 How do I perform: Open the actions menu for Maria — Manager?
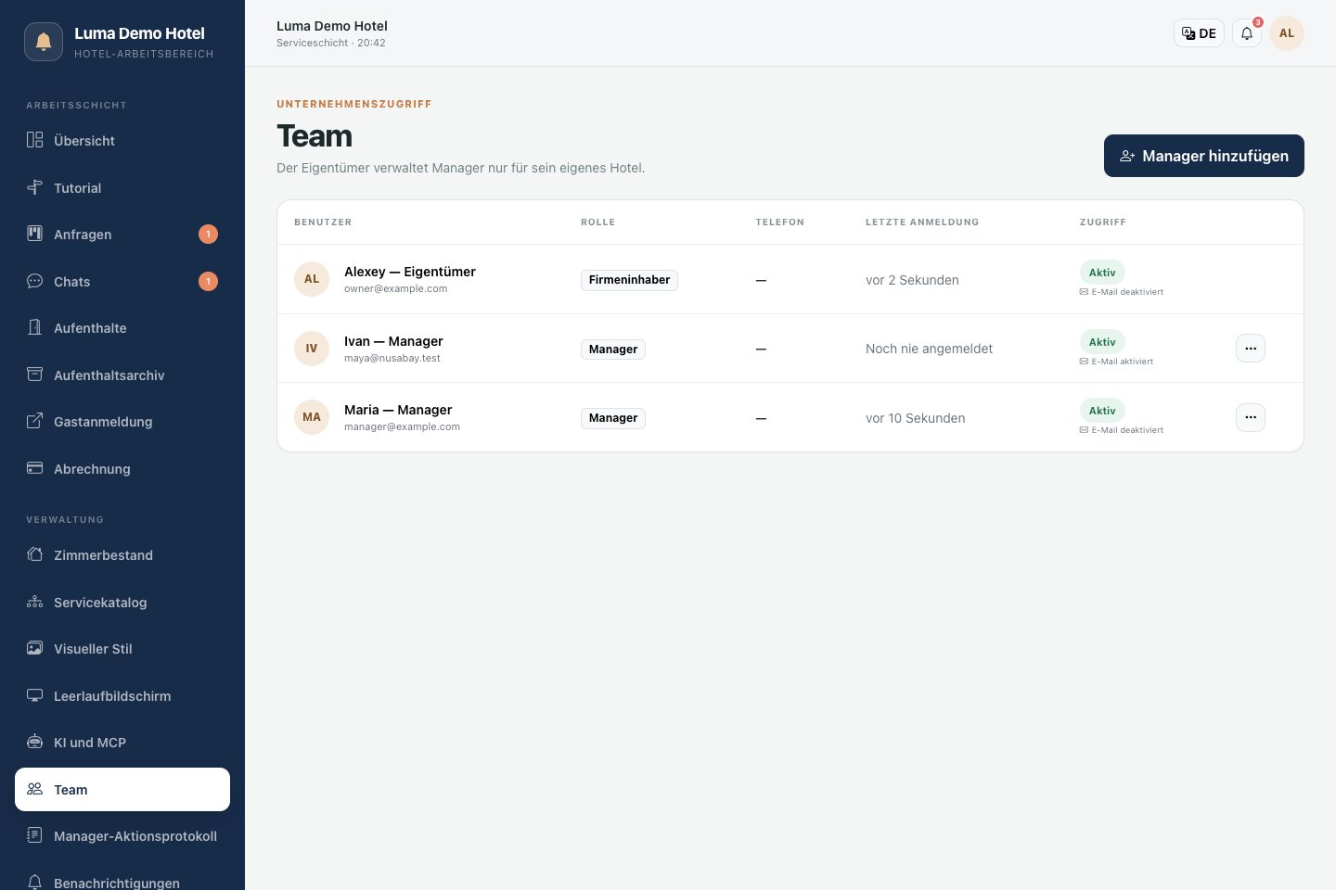(1251, 417)
